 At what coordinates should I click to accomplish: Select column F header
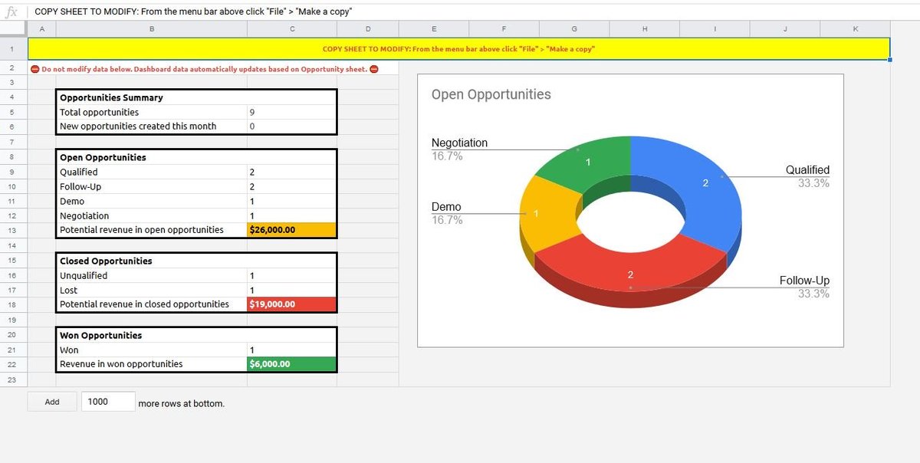pos(504,29)
